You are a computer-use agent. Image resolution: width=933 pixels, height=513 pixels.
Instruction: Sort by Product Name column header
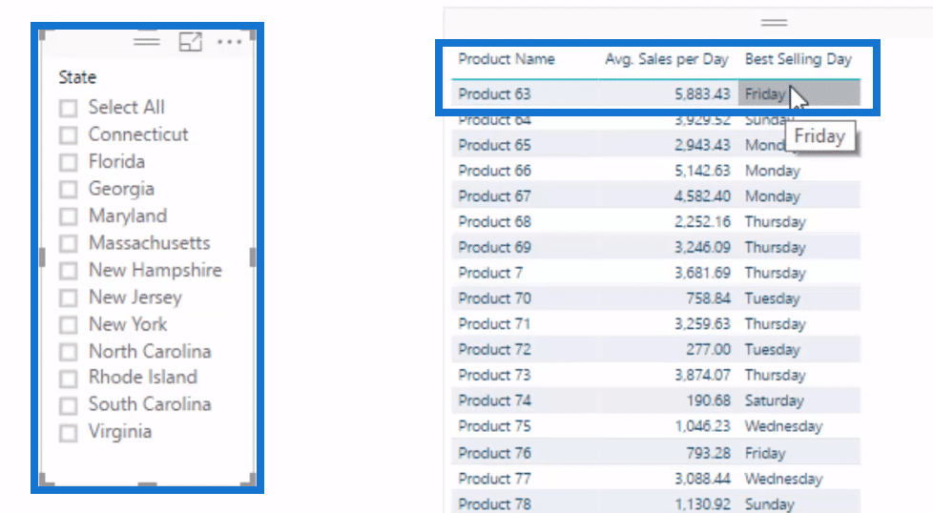click(507, 59)
